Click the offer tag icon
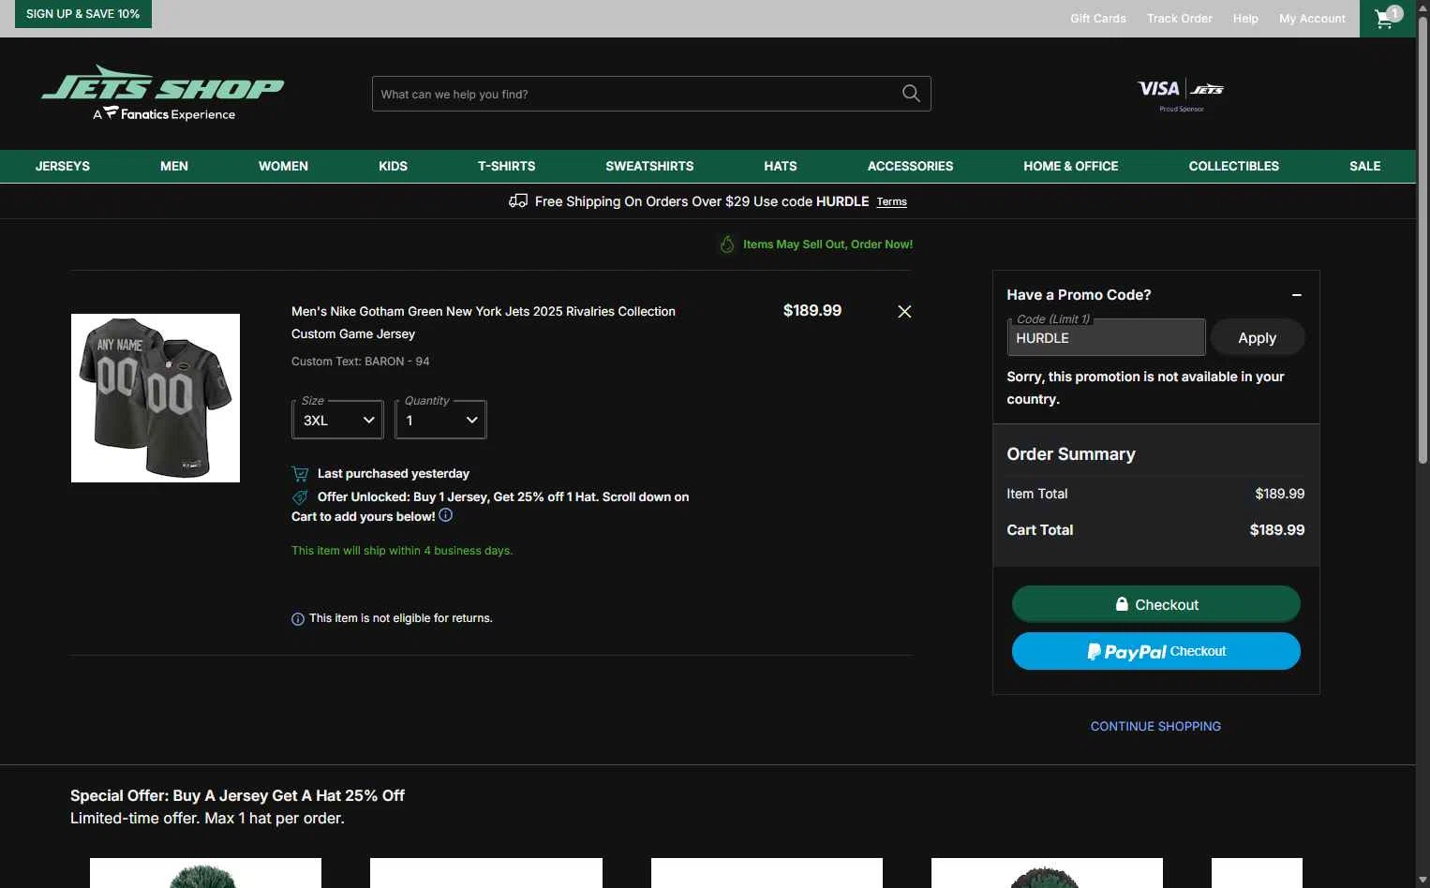This screenshot has width=1430, height=888. [x=300, y=497]
